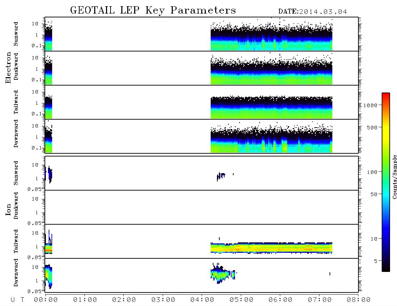Click the "0.05" tick label of Ion Sunward panel
Screen dimensions: 397x306
click(34, 189)
